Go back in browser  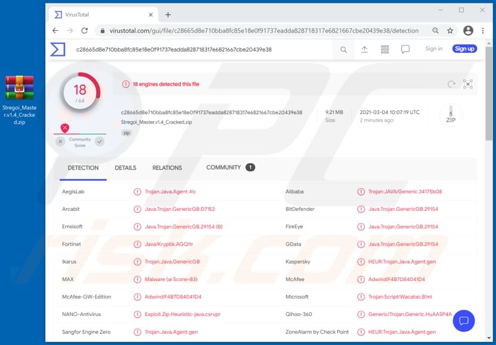[x=55, y=31]
